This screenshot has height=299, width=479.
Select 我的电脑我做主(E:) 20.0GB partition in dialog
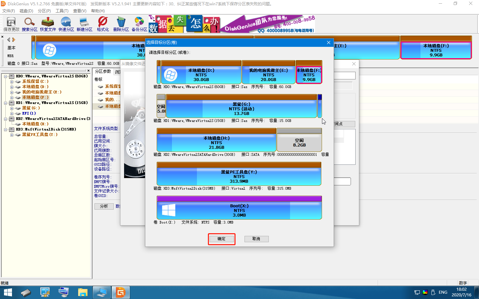(x=268, y=72)
